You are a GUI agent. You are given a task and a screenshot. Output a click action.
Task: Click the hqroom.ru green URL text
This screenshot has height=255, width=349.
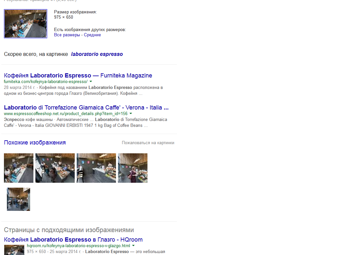click(x=78, y=246)
